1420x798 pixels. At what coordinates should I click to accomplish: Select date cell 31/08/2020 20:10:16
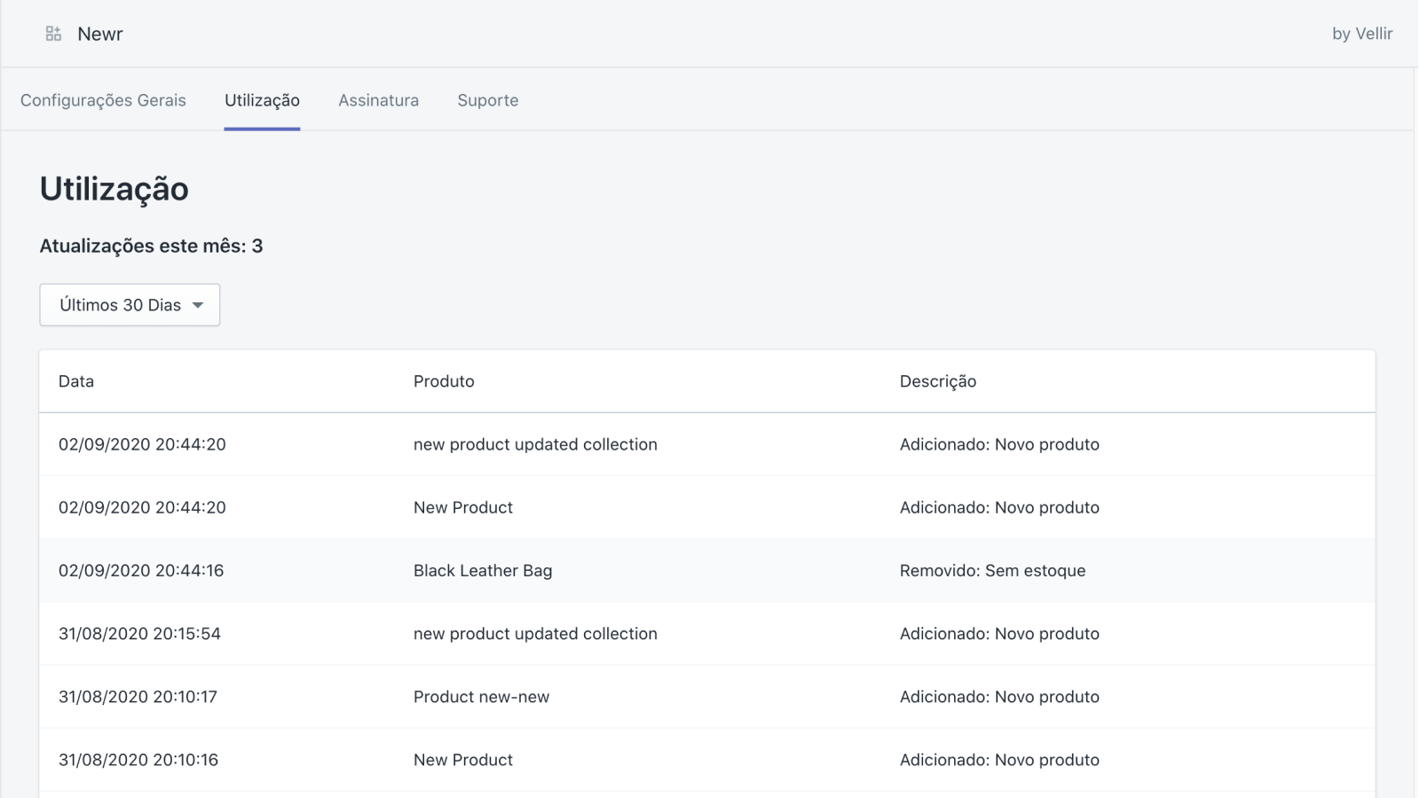(x=138, y=759)
